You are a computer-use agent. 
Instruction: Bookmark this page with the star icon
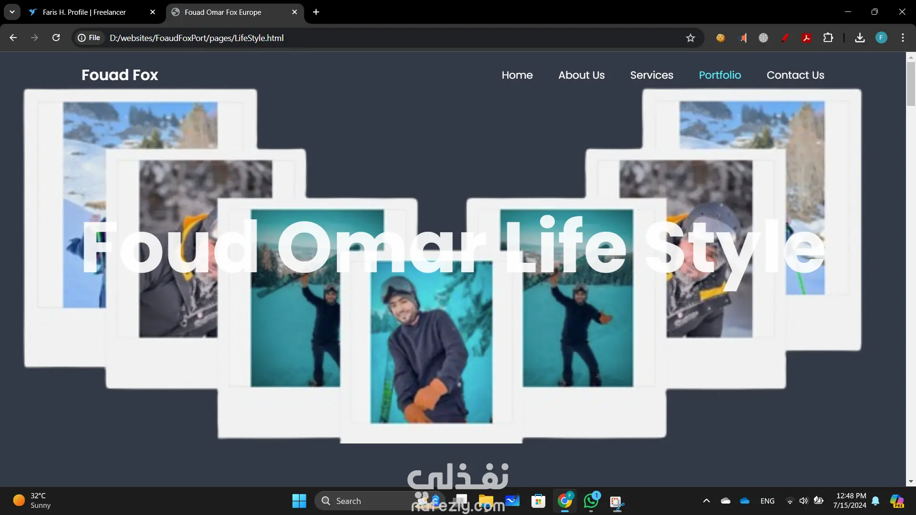point(690,38)
